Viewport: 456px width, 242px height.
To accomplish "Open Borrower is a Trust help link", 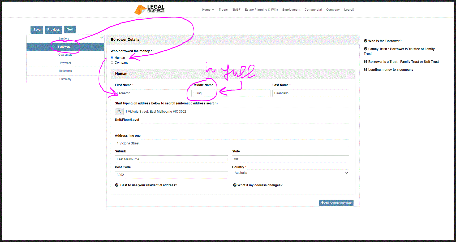I will tap(403, 61).
